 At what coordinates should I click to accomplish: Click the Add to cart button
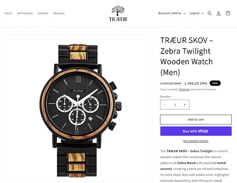coord(196,120)
